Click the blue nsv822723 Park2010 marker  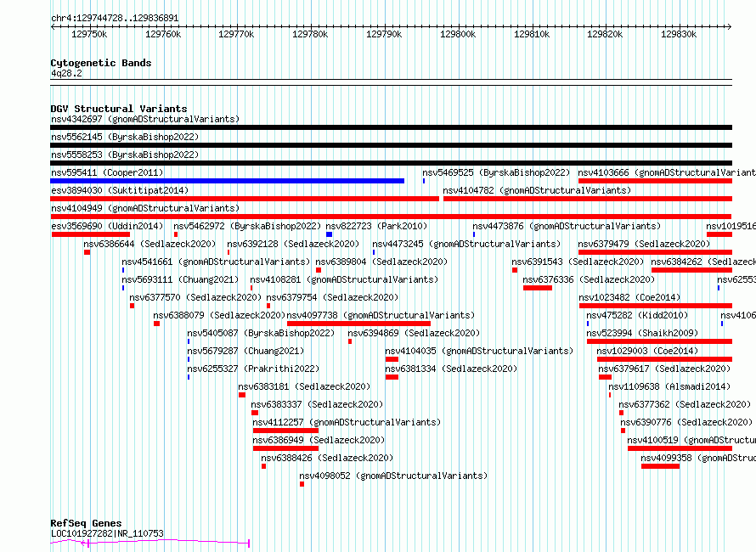pyautogui.click(x=329, y=234)
